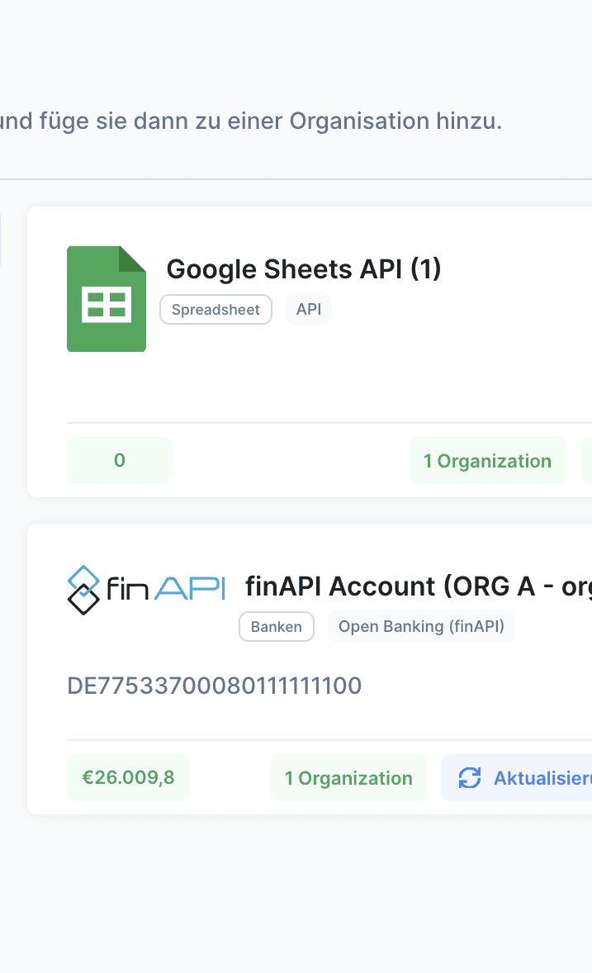Screen dimensions: 592x973
Task: Open 1 Organization on Google Sheets card
Action: tap(487, 461)
